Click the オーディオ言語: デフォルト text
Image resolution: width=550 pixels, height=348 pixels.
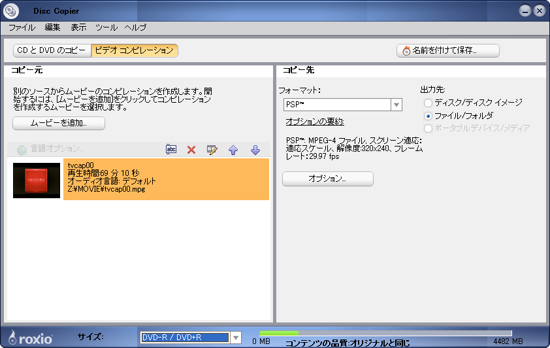[x=112, y=181]
